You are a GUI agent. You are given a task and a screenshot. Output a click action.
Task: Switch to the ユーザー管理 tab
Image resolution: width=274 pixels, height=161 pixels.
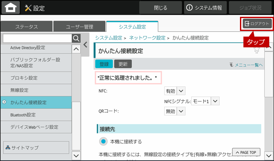coord(80,27)
